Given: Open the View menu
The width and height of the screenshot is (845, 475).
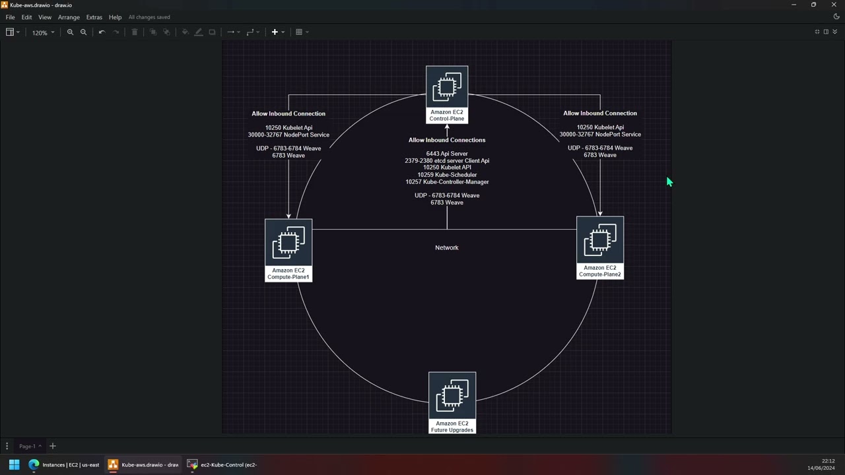Looking at the screenshot, I should (45, 17).
